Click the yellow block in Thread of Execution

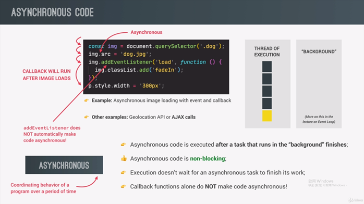click(267, 116)
